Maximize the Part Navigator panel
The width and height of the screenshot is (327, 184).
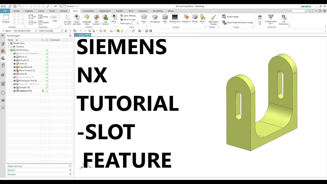(70, 36)
